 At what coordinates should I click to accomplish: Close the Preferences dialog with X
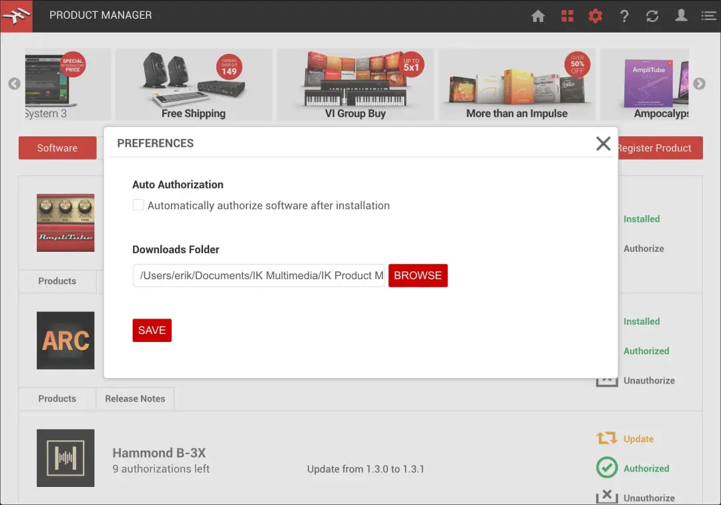click(604, 144)
